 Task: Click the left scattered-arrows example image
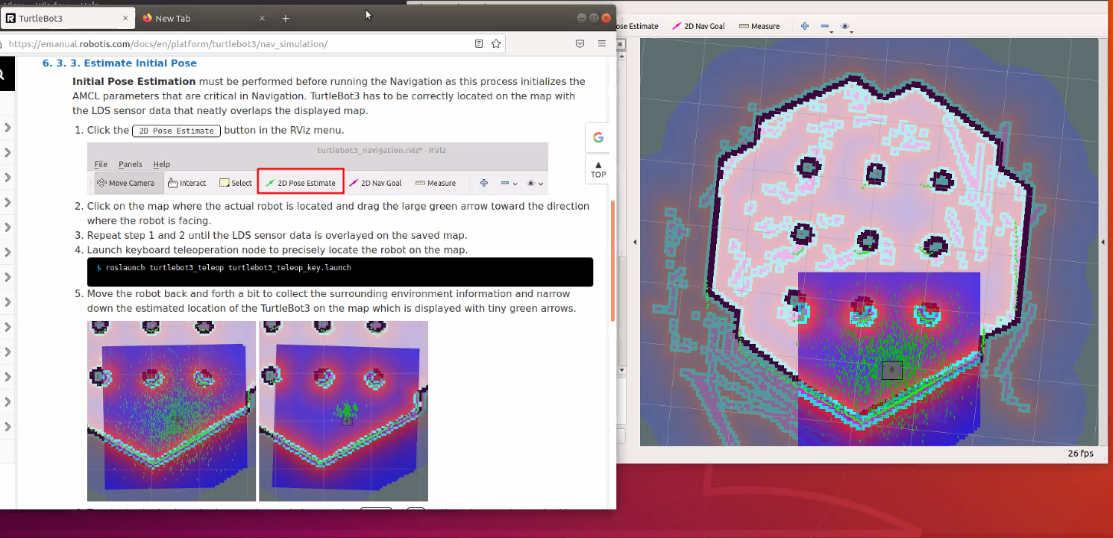(172, 411)
